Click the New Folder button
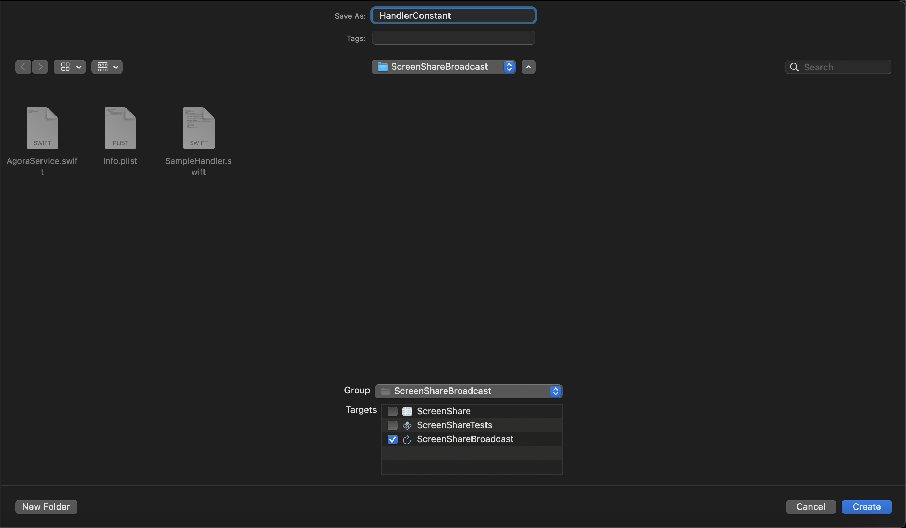This screenshot has width=906, height=528. coord(46,507)
